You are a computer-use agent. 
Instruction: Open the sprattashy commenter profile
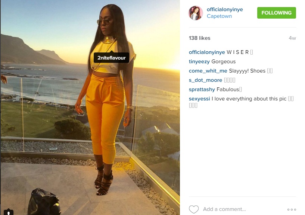point(202,89)
